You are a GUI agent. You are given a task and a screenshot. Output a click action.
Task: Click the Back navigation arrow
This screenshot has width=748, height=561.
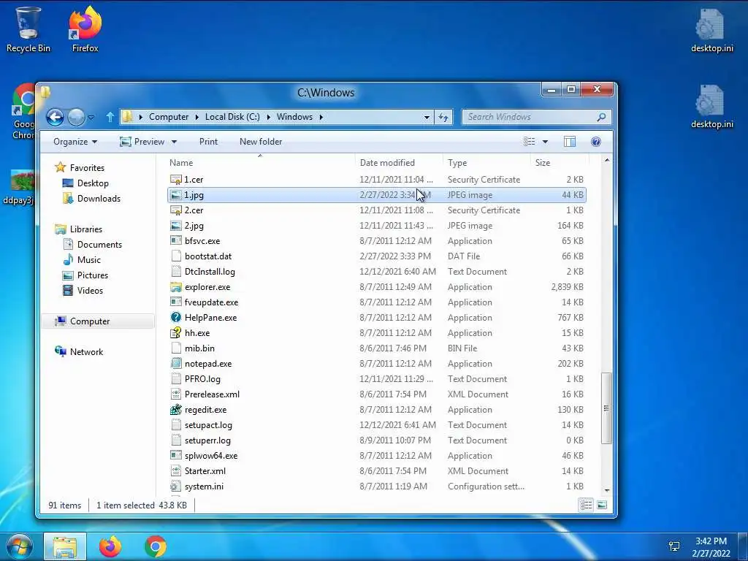[55, 117]
